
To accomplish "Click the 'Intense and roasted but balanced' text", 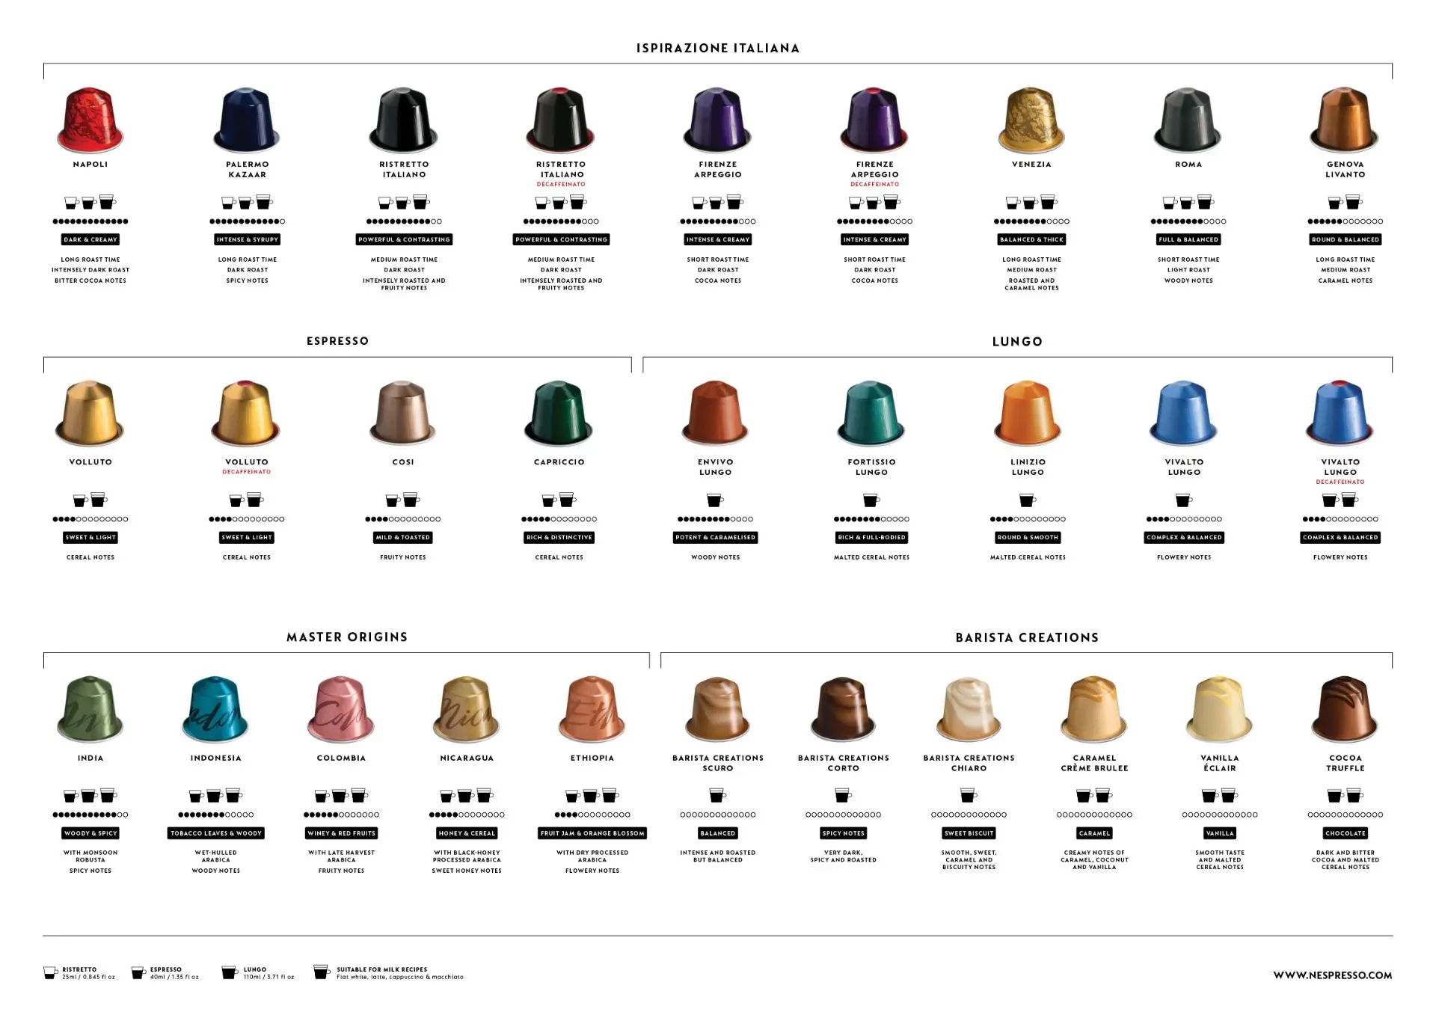I will pyautogui.click(x=718, y=856).
